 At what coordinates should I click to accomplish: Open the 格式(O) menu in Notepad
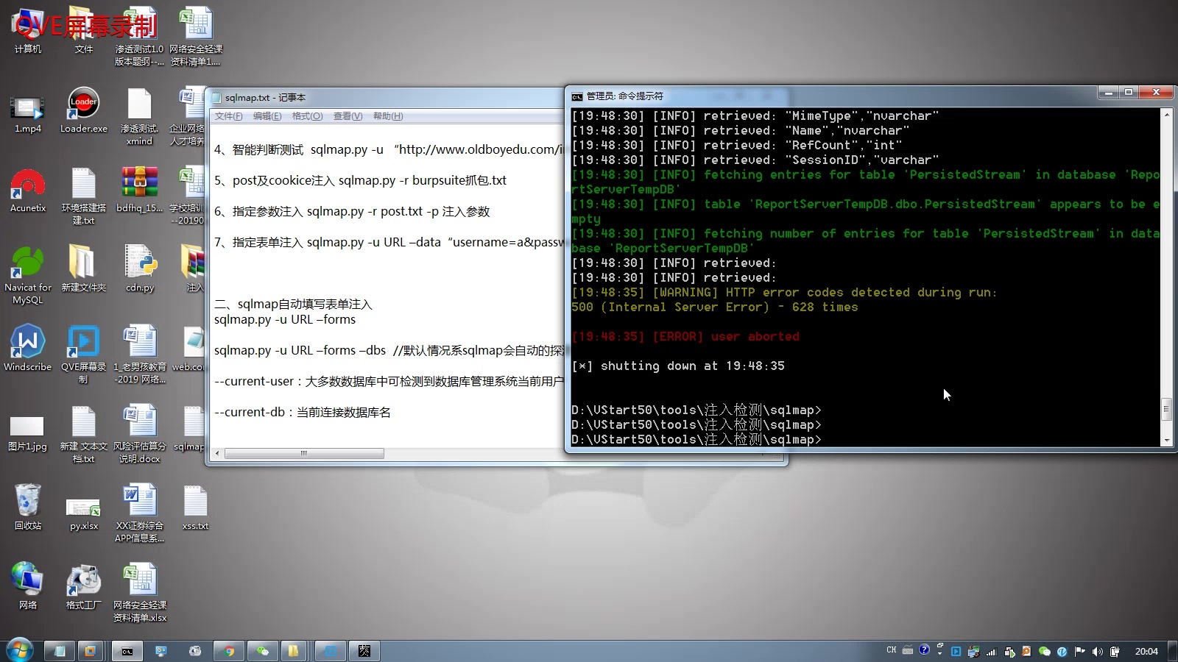307,116
